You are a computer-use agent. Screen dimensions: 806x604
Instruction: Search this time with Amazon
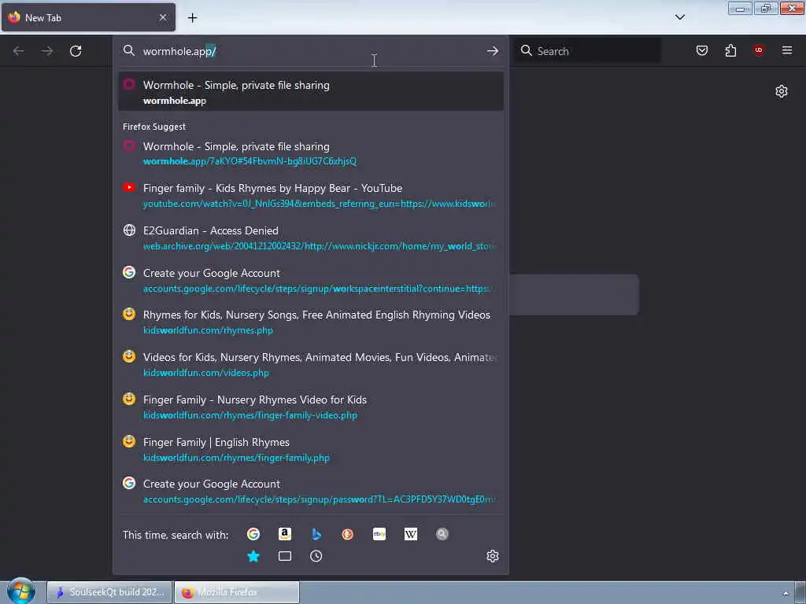[x=285, y=534]
